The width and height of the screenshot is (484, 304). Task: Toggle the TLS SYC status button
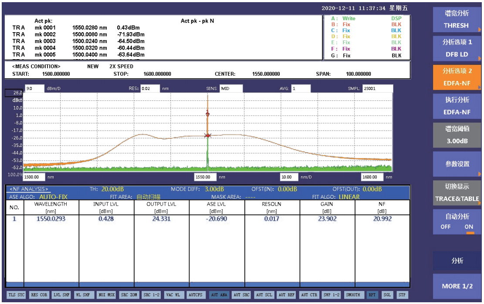17,295
